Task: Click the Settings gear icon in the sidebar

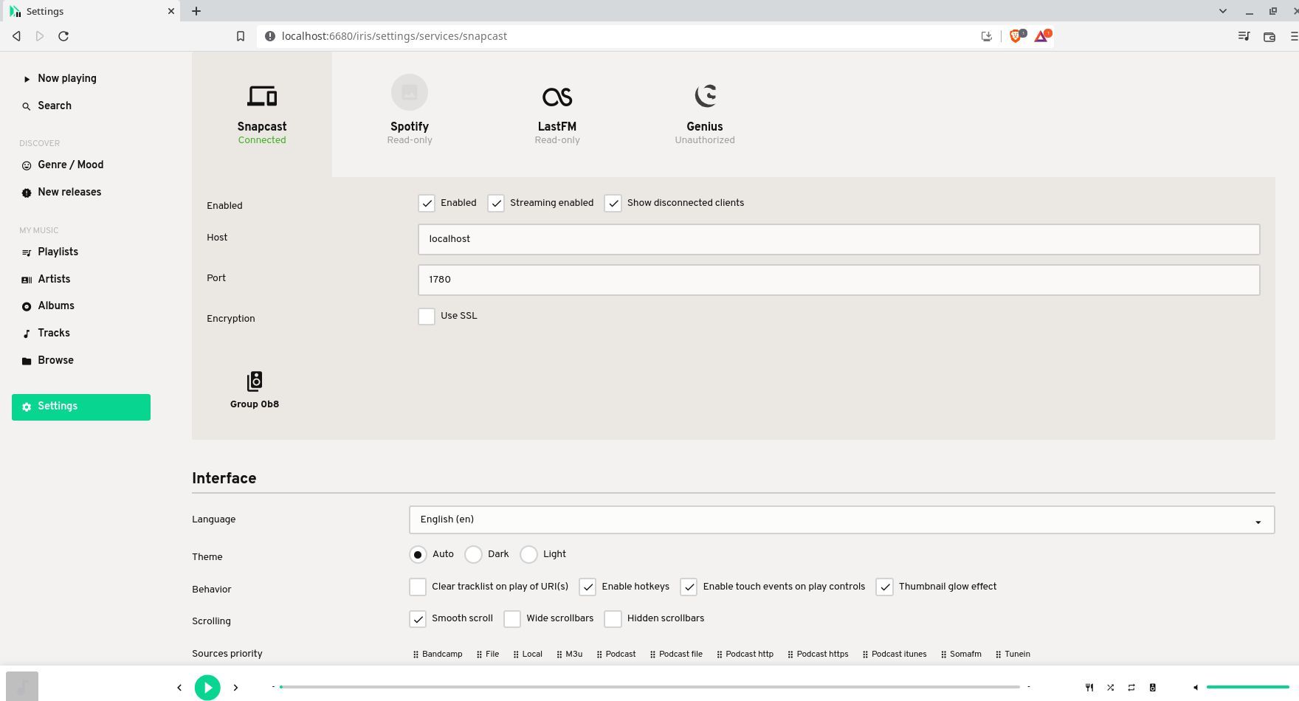Action: [27, 407]
